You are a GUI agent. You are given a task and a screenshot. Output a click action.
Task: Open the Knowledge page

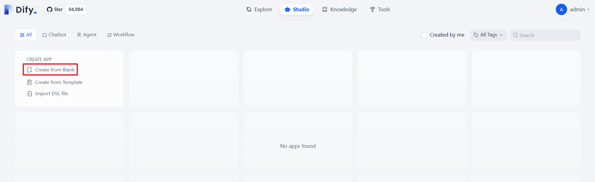[340, 9]
